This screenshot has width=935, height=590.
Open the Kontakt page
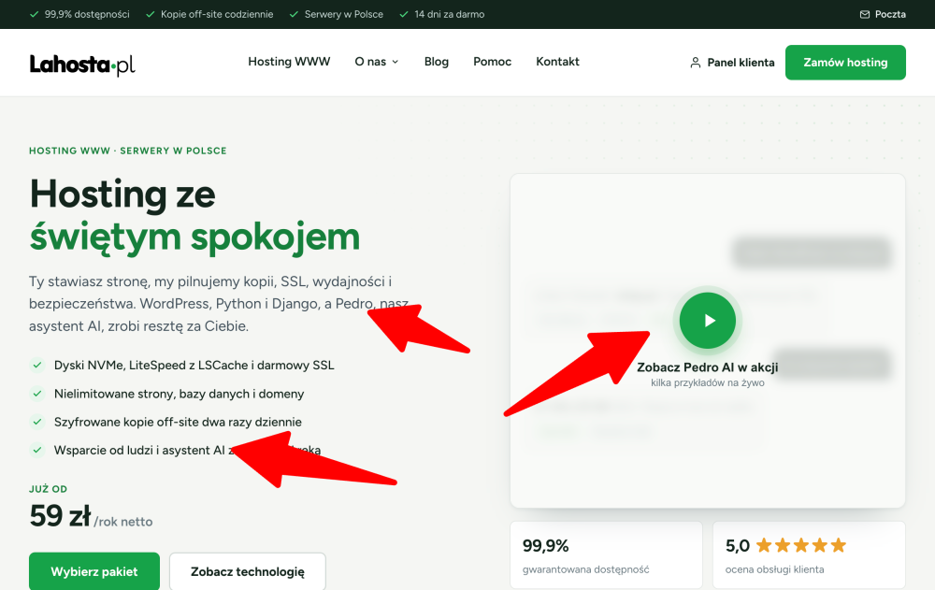click(x=557, y=62)
